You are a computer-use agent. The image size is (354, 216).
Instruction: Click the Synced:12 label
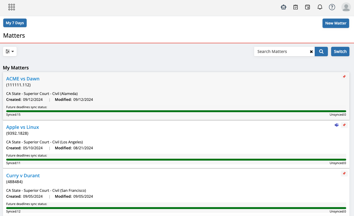pyautogui.click(x=13, y=211)
